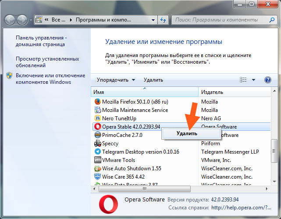281x219 pixels.
Task: Click the Opera icon in the program list
Action: click(x=97, y=127)
